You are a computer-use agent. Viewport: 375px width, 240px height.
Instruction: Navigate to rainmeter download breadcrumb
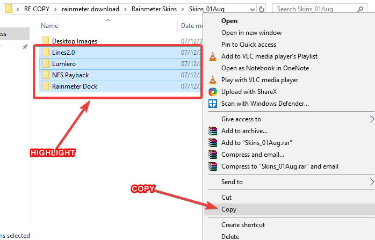90,9
